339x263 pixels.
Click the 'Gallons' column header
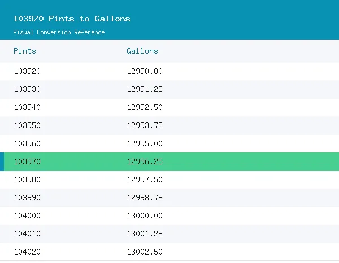(142, 51)
